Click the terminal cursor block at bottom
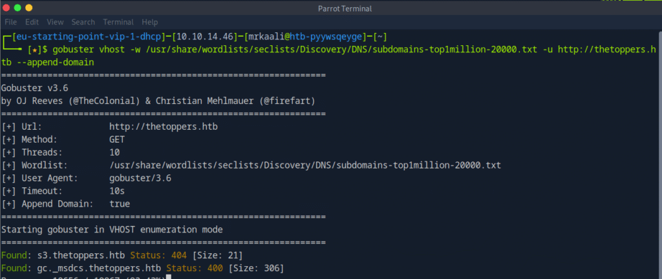The width and height of the screenshot is (662, 279). point(168,278)
